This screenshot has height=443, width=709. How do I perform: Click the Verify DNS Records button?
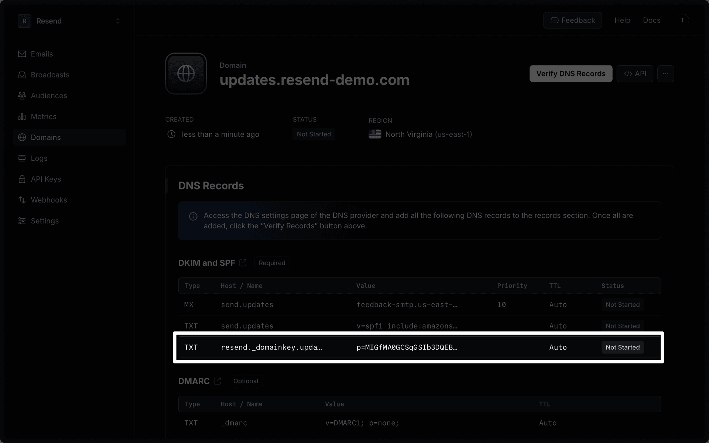571,74
